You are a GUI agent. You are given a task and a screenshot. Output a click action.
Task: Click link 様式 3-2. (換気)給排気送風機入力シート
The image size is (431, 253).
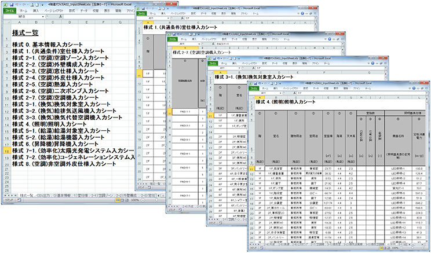pyautogui.click(x=64, y=111)
